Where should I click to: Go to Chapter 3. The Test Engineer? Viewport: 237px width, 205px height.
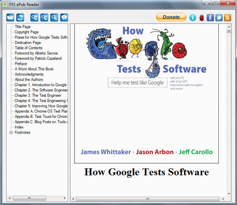point(38,95)
